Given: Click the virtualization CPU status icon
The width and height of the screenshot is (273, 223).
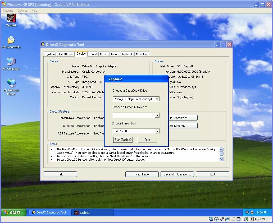Looking at the screenshot, I should point(239,219).
